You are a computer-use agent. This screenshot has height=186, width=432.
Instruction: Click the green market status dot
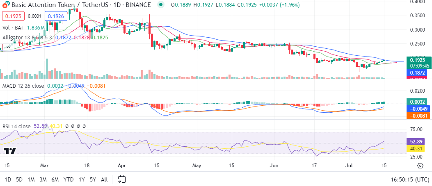[161, 5]
